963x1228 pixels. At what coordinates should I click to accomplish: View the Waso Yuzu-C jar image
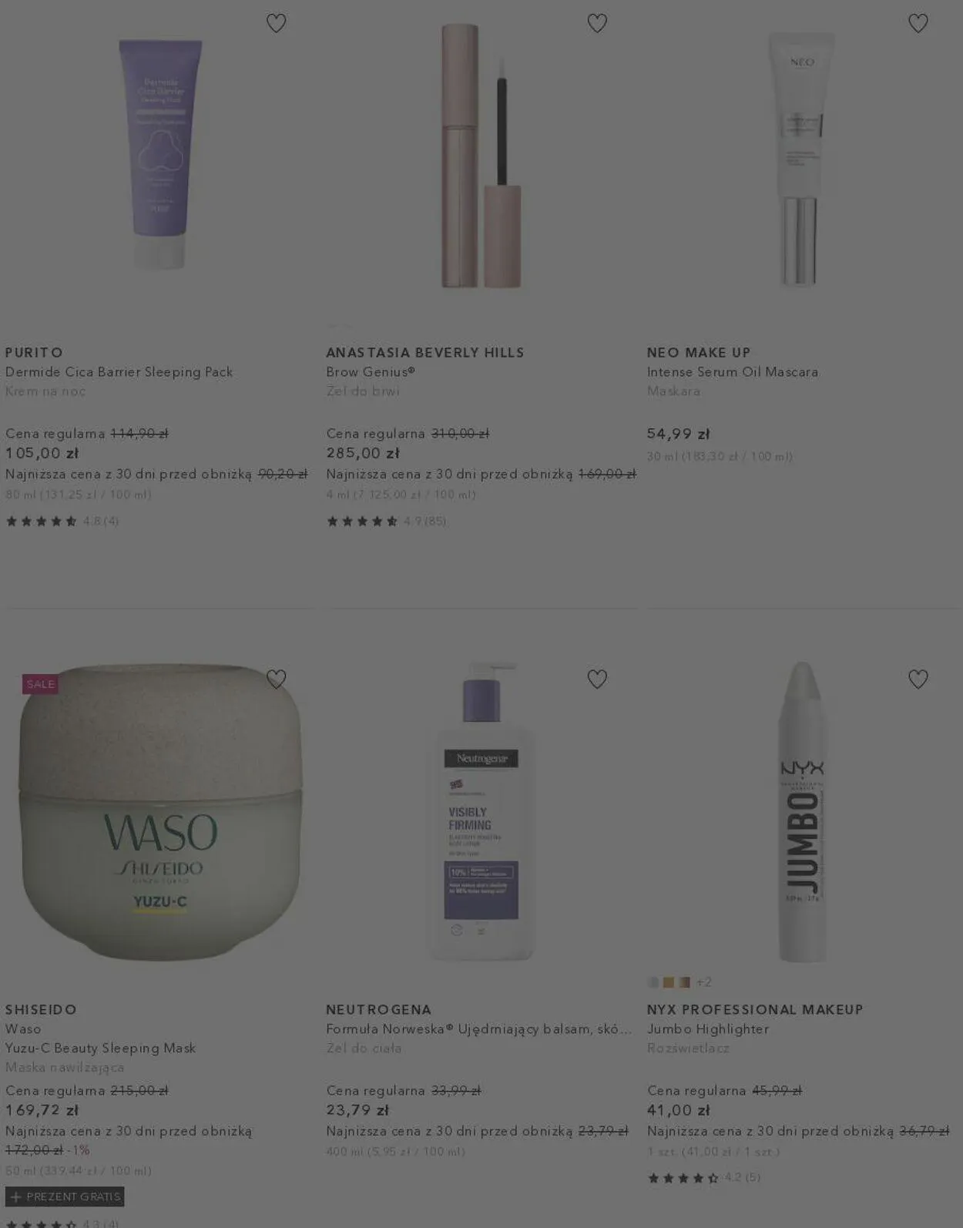(160, 812)
